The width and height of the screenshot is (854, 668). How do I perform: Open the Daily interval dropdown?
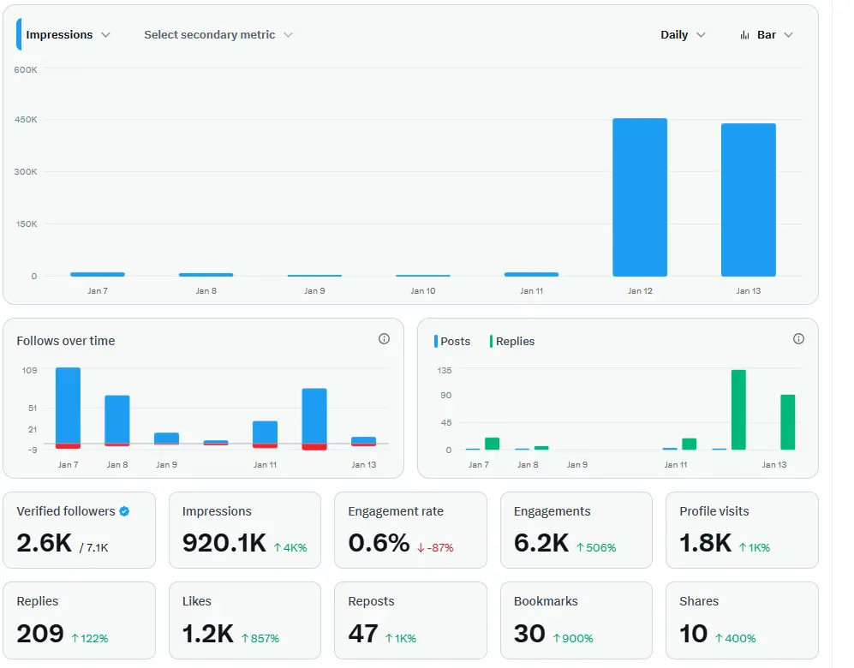tap(683, 35)
